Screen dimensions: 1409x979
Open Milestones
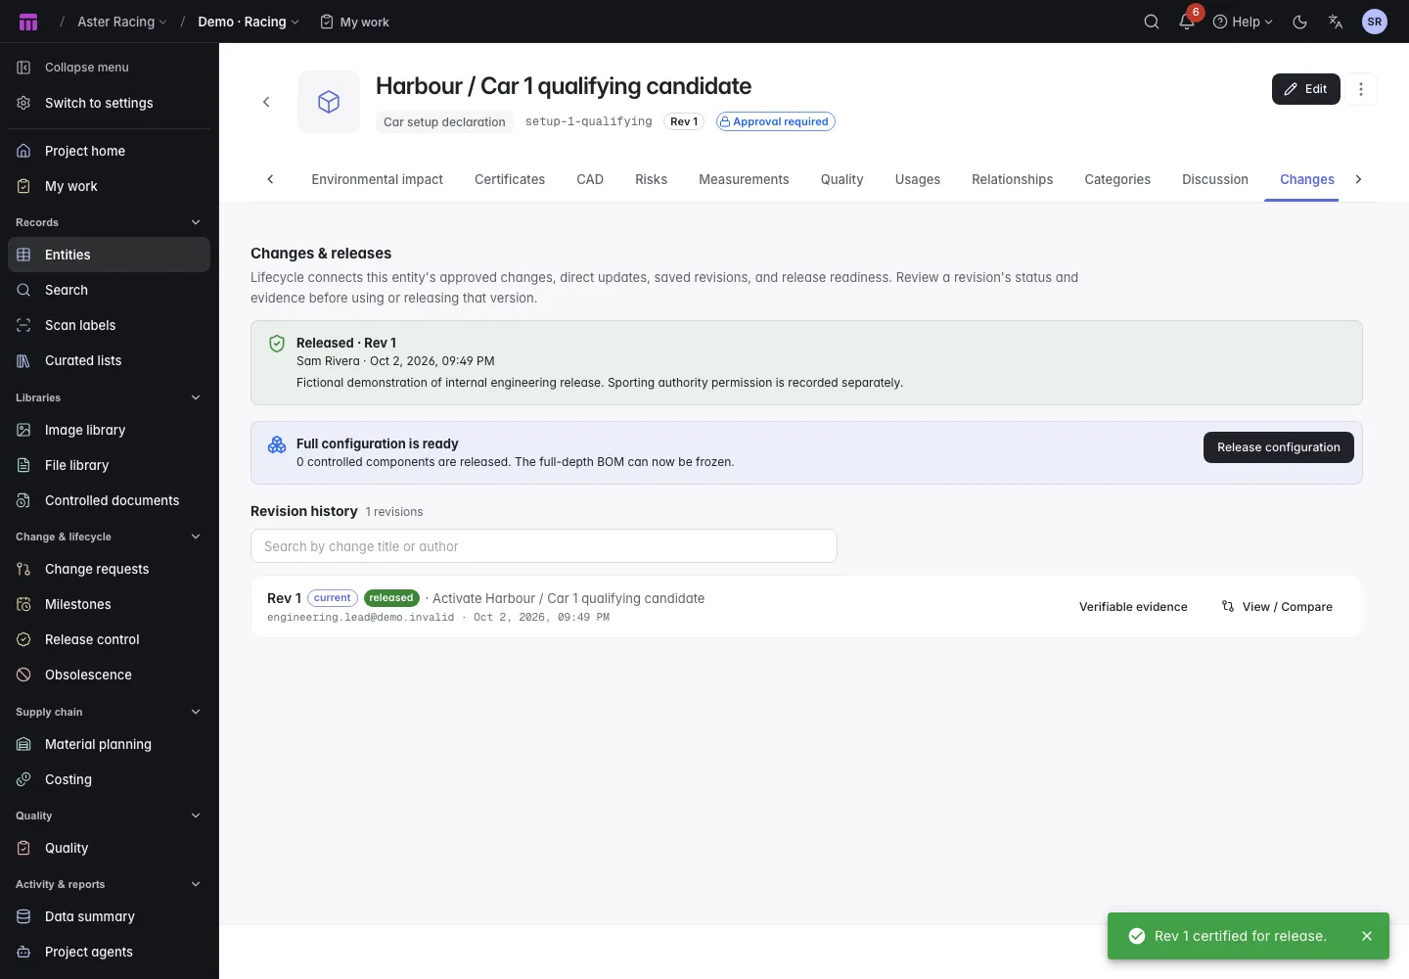[x=109, y=604]
